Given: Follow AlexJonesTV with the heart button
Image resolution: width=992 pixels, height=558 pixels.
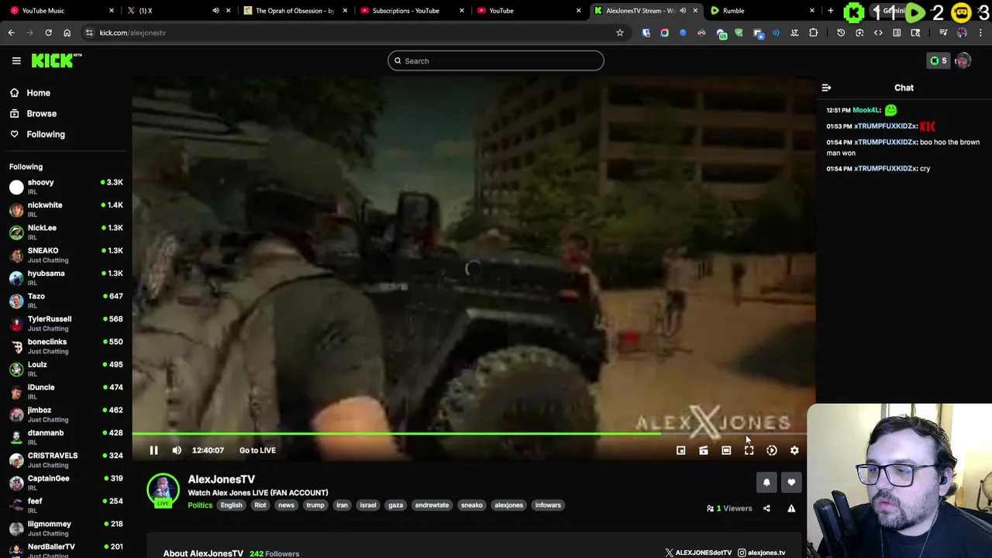Looking at the screenshot, I should point(791,482).
